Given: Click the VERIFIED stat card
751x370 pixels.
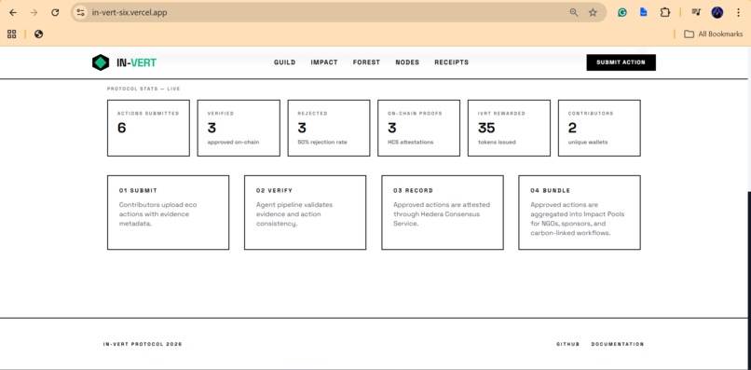Looking at the screenshot, I should (x=239, y=128).
